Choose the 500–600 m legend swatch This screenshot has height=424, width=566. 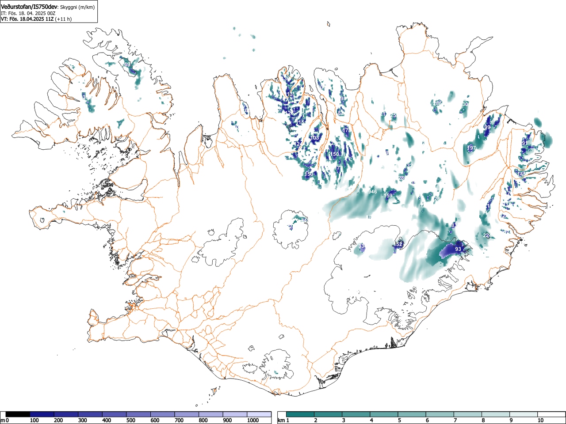point(138,414)
